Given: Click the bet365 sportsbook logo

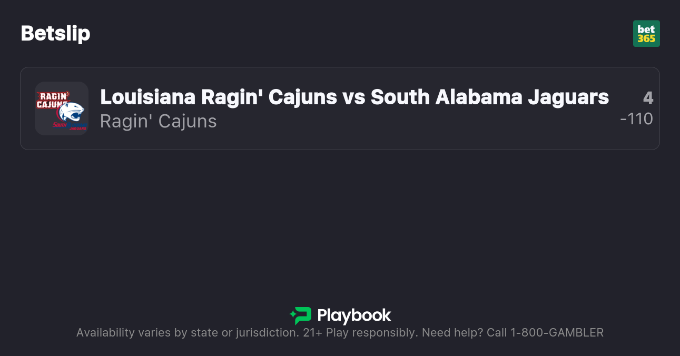Looking at the screenshot, I should (x=646, y=34).
